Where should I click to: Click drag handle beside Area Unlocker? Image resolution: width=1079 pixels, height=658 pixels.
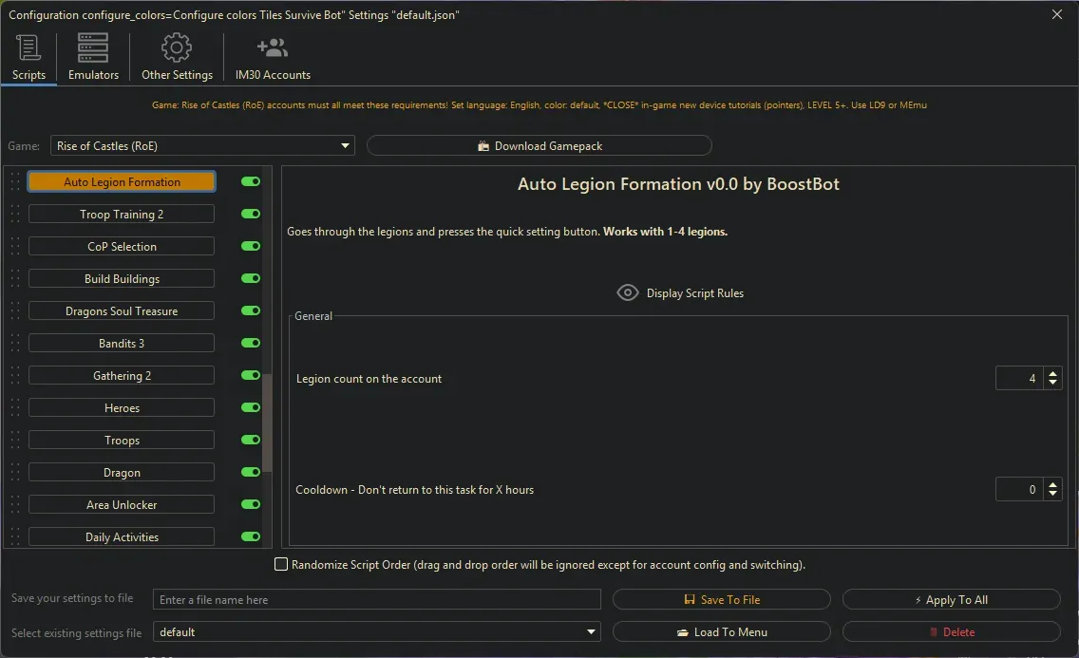click(15, 505)
